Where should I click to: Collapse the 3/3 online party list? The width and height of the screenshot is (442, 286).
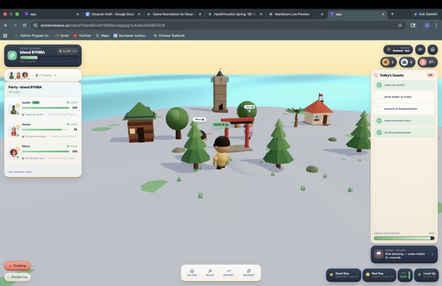tap(55, 75)
